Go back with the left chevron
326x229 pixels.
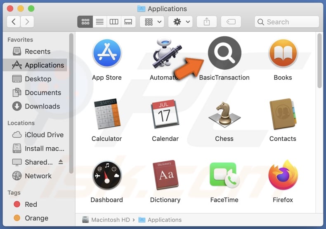point(14,21)
